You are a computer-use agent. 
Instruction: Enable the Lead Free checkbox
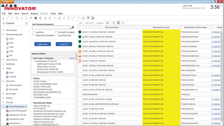pos(34,32)
